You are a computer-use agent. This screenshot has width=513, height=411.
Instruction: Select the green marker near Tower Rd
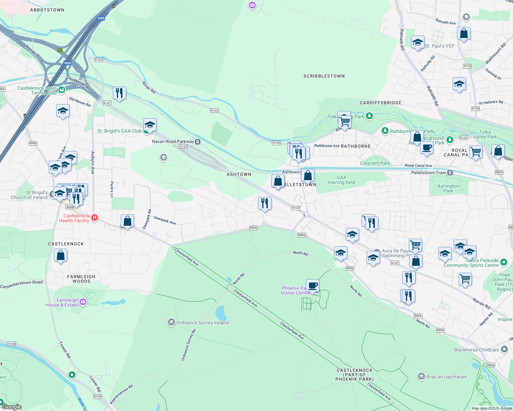72,375
